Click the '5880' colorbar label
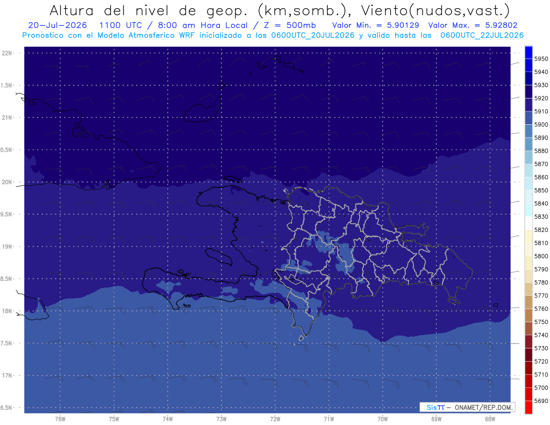The image size is (550, 425). click(541, 151)
